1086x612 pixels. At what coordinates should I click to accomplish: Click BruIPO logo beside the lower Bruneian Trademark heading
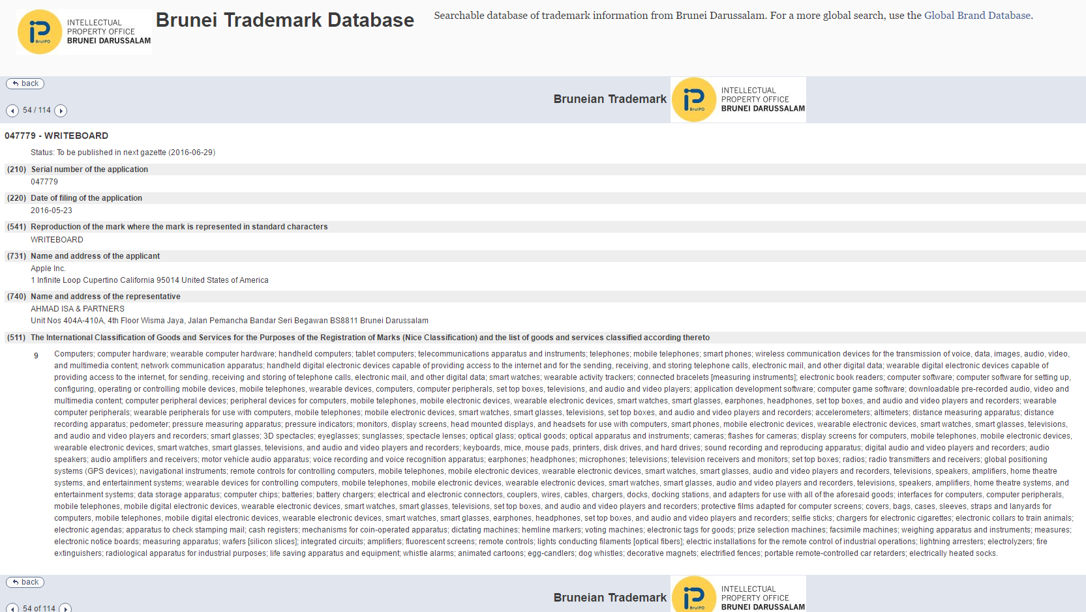pos(738,594)
